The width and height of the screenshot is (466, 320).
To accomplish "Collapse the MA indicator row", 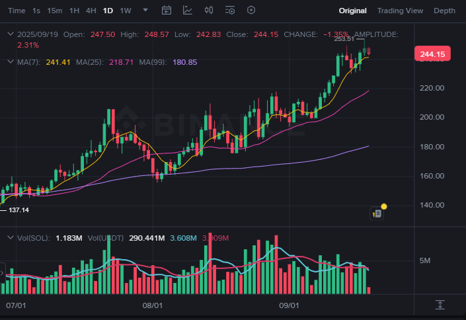I will [x=9, y=61].
